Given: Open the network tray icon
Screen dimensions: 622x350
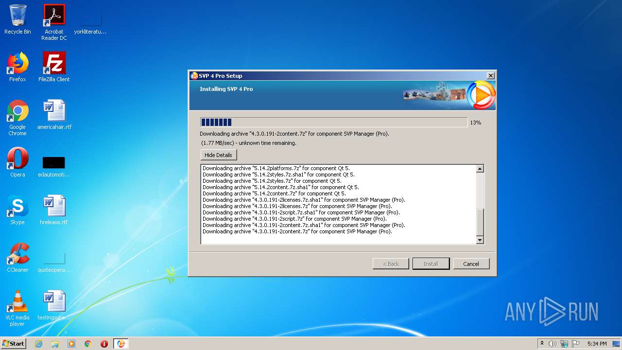Looking at the screenshot, I should [564, 344].
